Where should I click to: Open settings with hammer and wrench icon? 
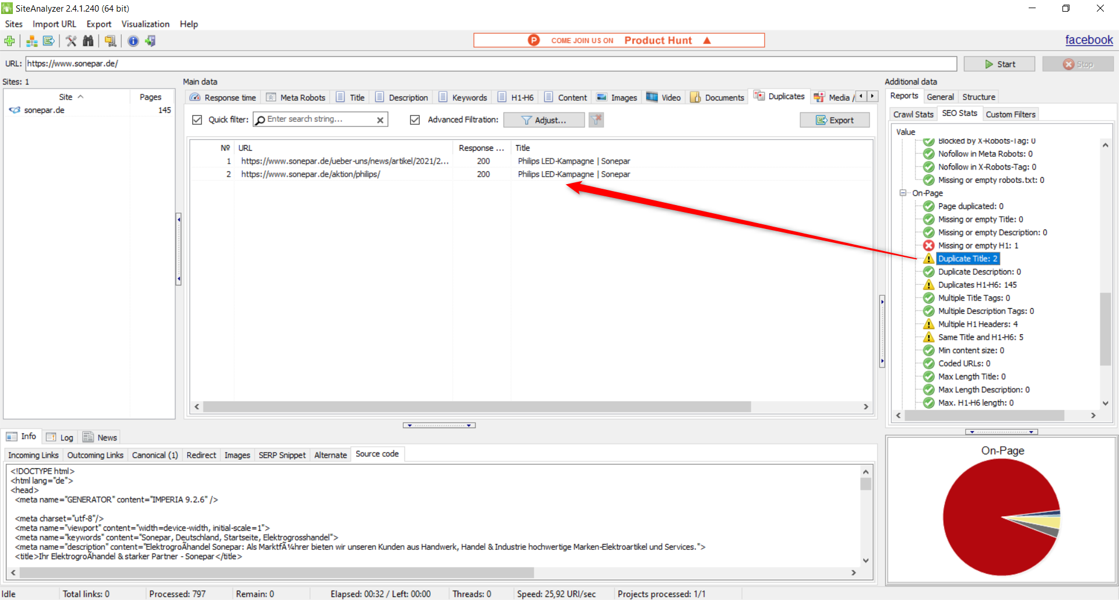[71, 41]
